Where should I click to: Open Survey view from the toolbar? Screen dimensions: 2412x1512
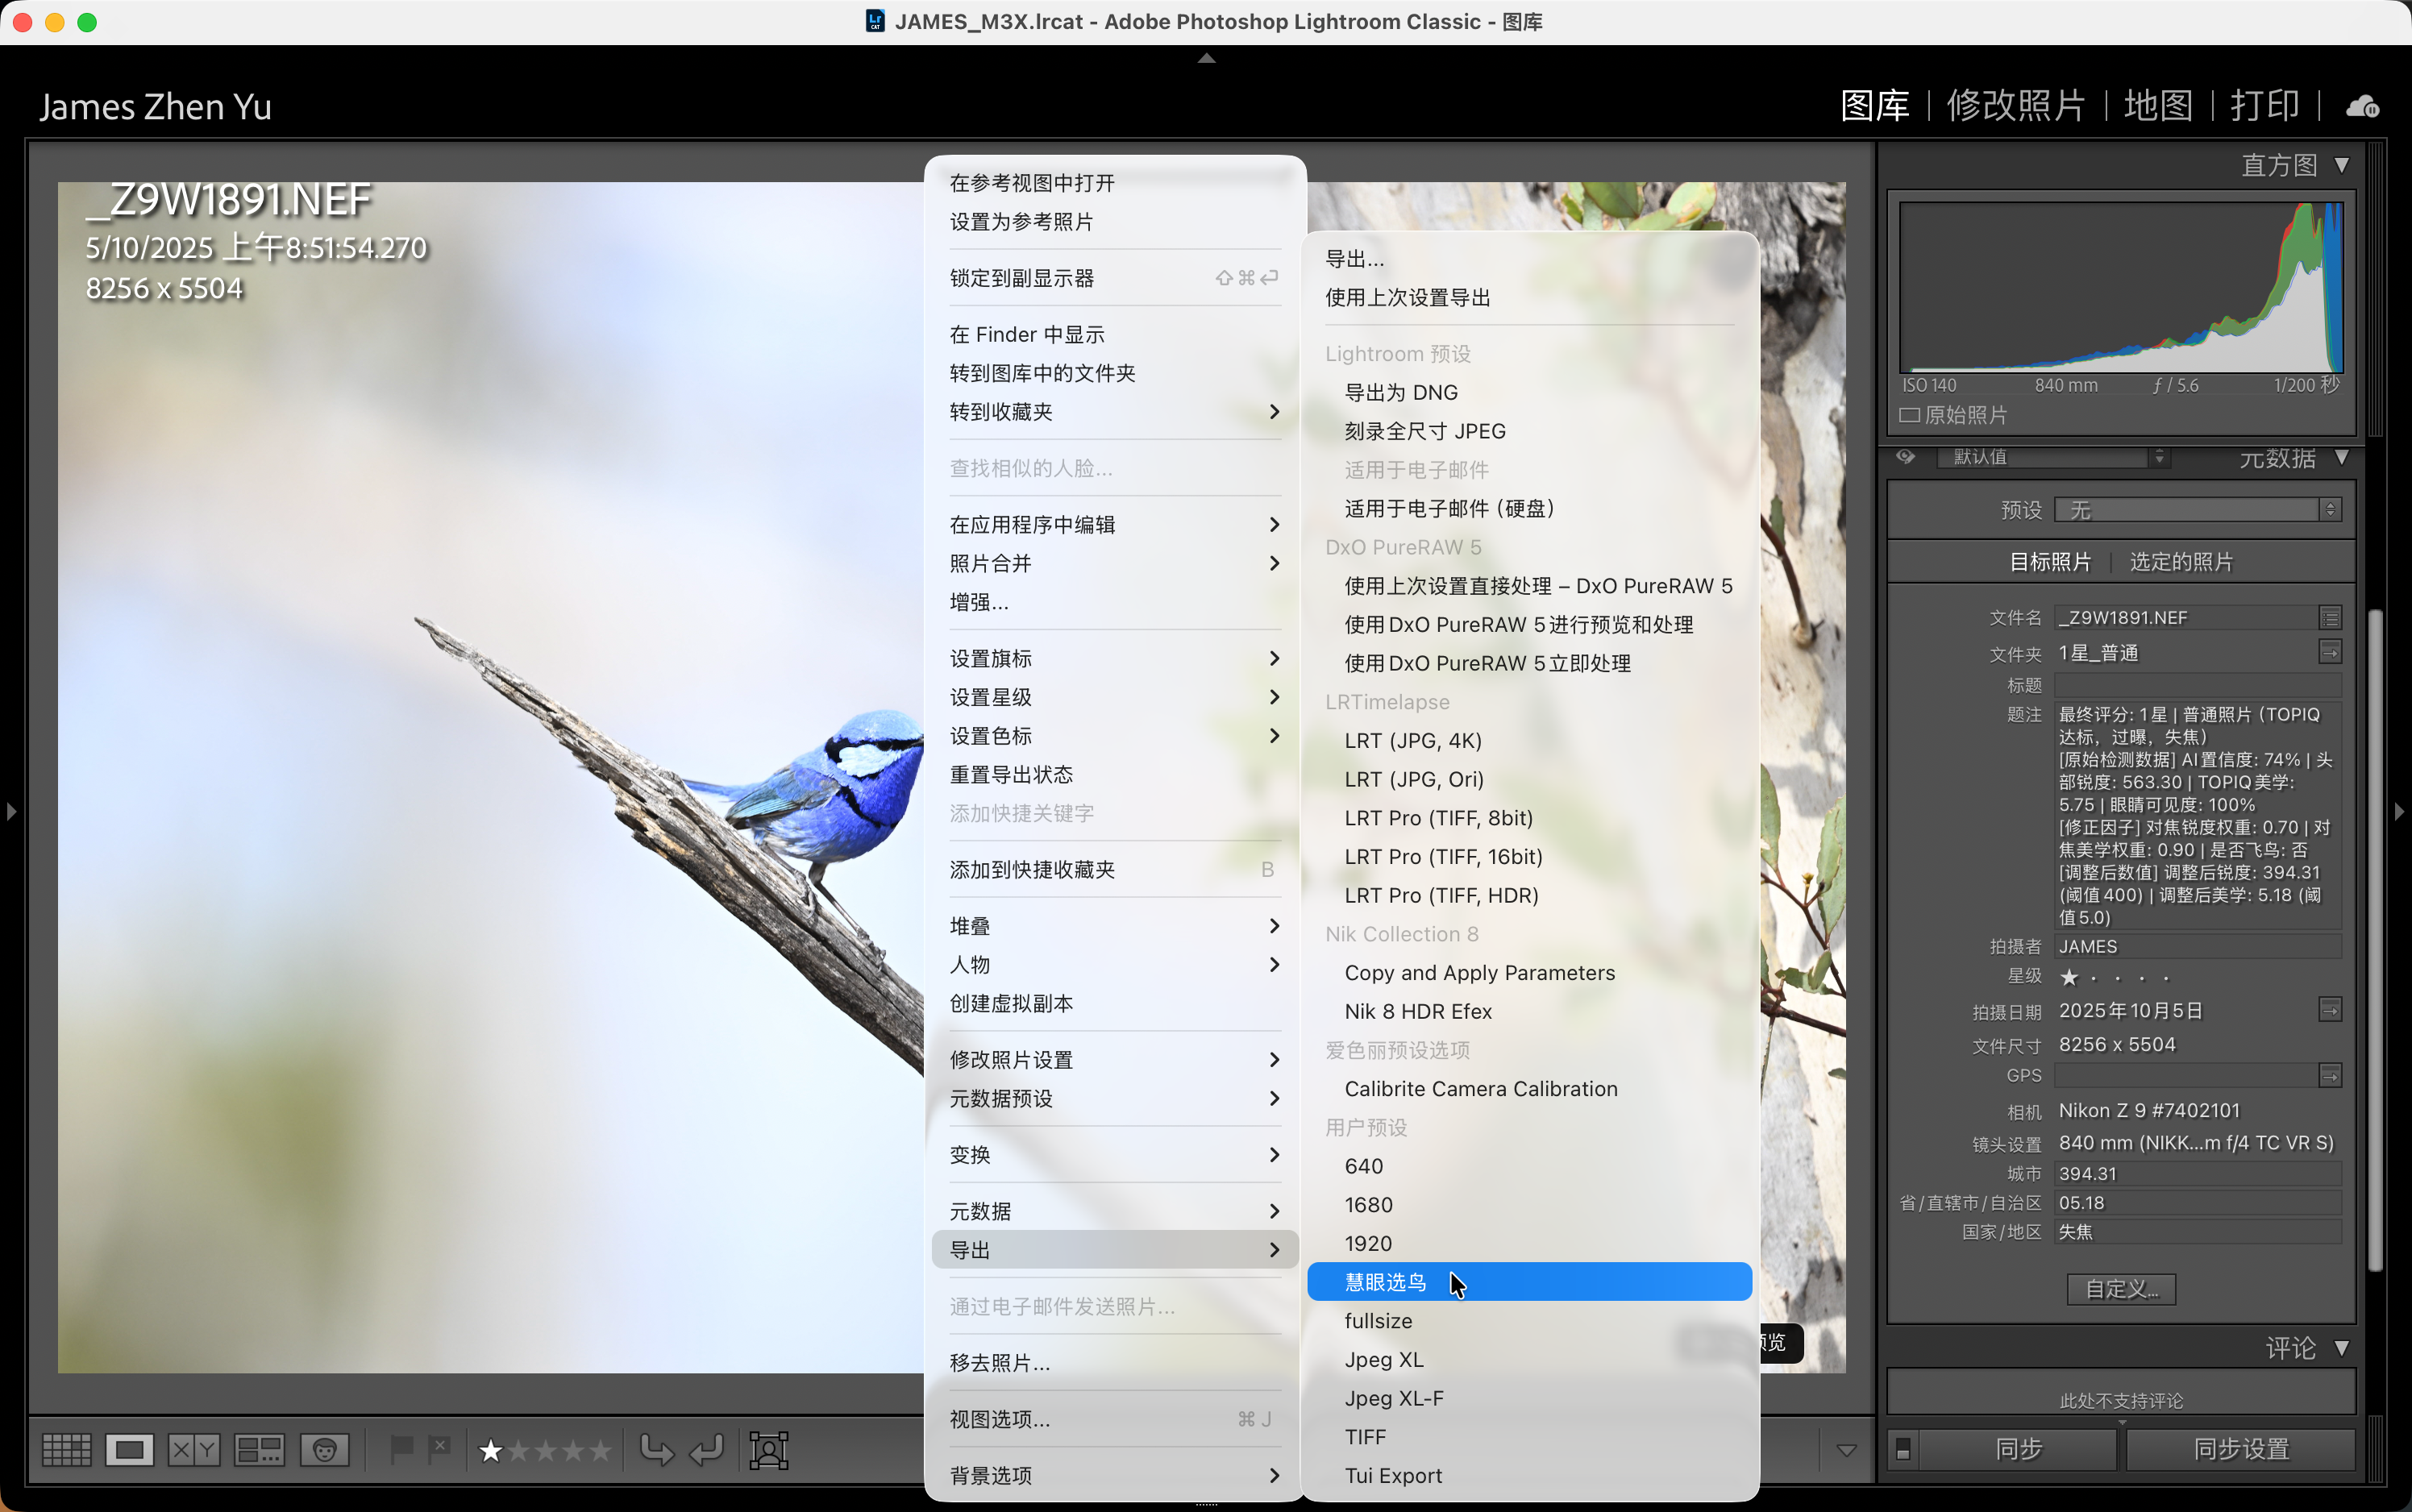[258, 1449]
